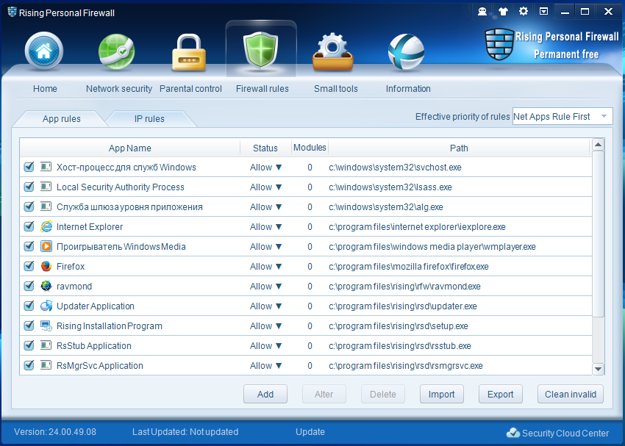Toggle the RsMgrSvc Application rule checkbox
The image size is (625, 446).
[29, 365]
